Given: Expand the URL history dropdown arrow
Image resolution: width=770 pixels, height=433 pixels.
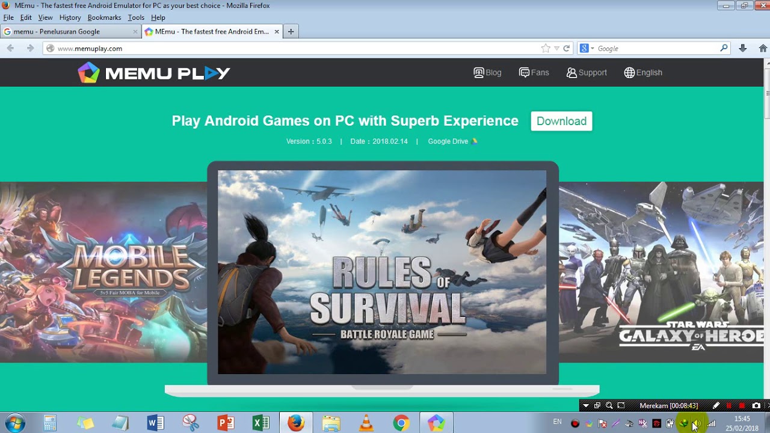Looking at the screenshot, I should [556, 48].
